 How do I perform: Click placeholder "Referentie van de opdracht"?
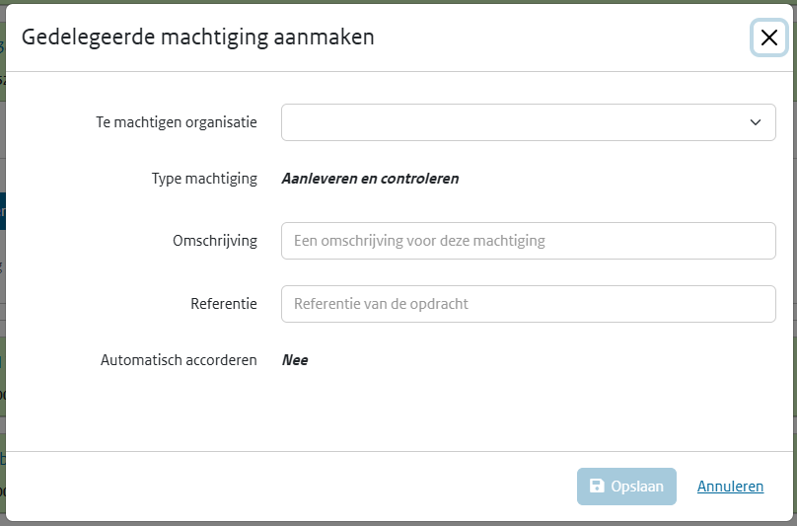pyautogui.click(x=381, y=304)
